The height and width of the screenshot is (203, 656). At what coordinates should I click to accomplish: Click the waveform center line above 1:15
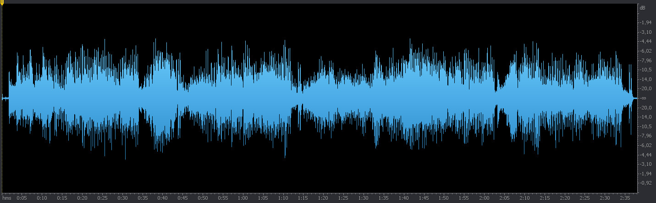coord(303,98)
